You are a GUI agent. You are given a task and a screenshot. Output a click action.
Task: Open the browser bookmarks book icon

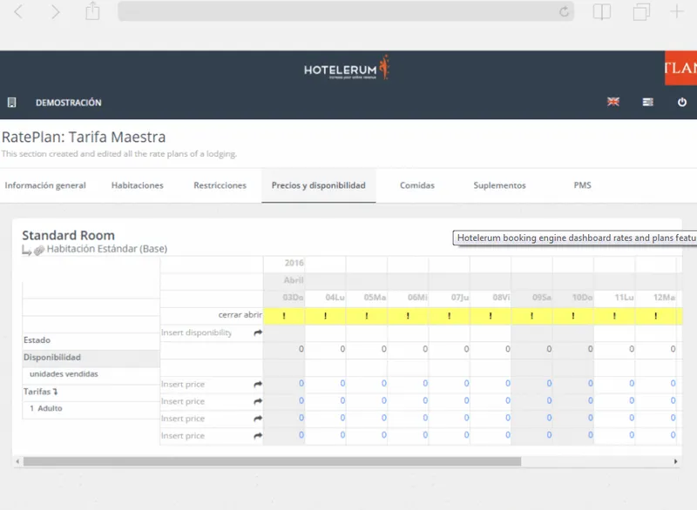pos(602,12)
